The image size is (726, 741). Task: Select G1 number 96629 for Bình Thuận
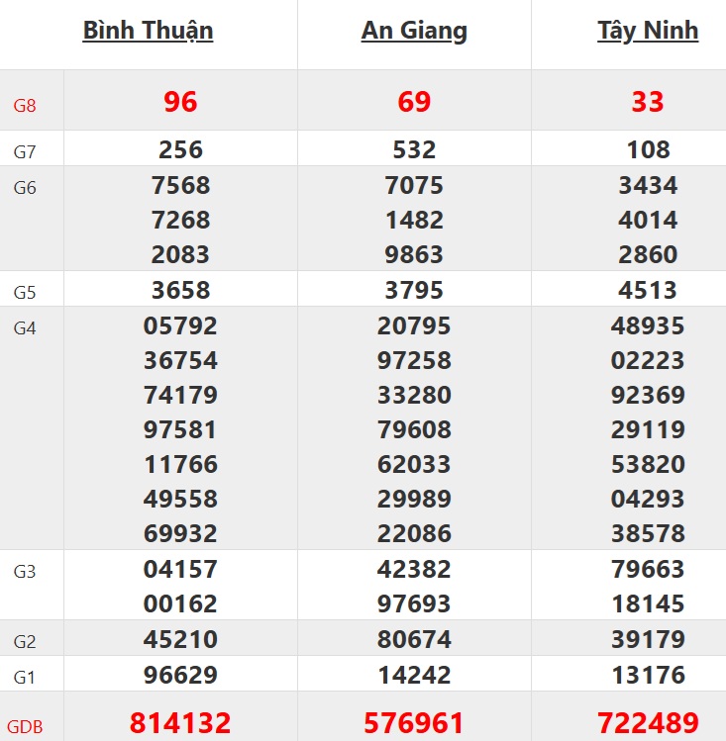click(180, 676)
